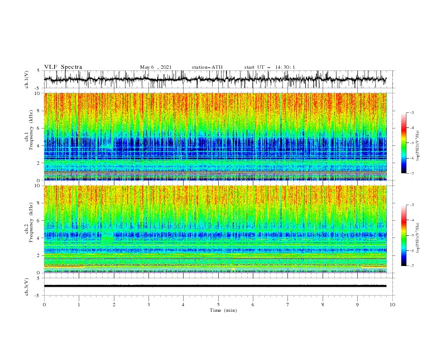Click the "9" tick on the time axis
442x342 pixels.
coord(357,305)
